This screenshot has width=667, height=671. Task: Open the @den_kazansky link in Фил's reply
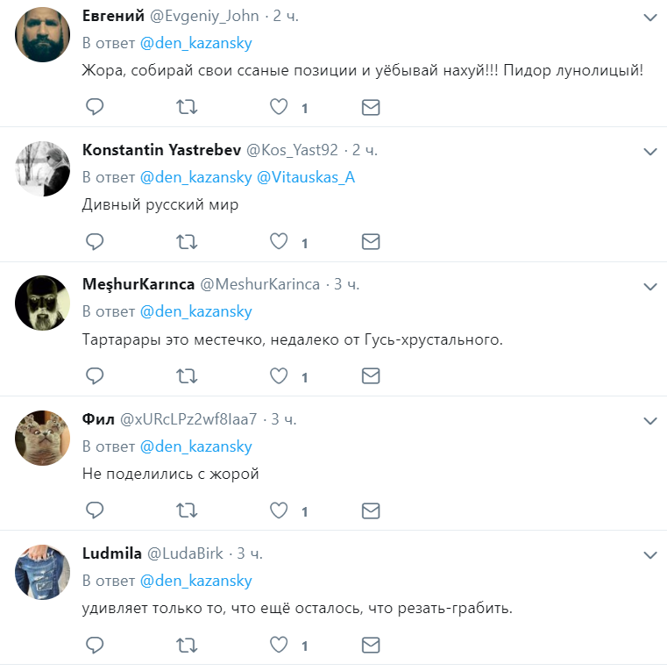[195, 446]
